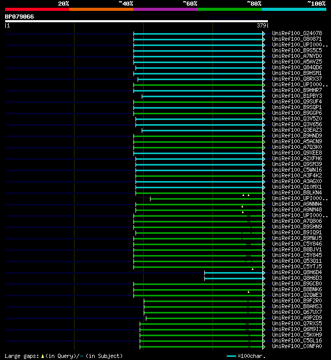Click the UniRef100_A2XFH6 label

coord(297,159)
